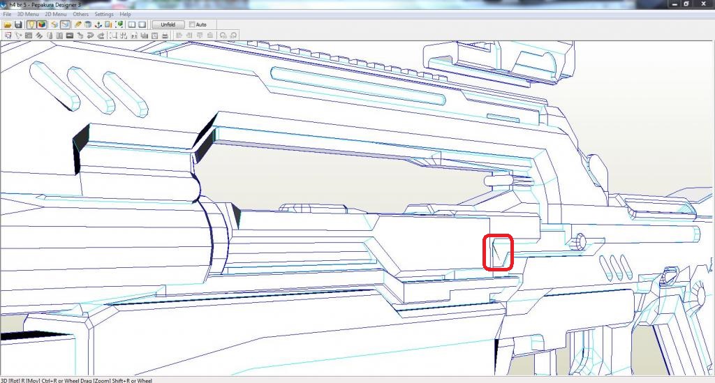The height and width of the screenshot is (383, 715).
Task: Open the File menu
Action: pyautogui.click(x=7, y=14)
